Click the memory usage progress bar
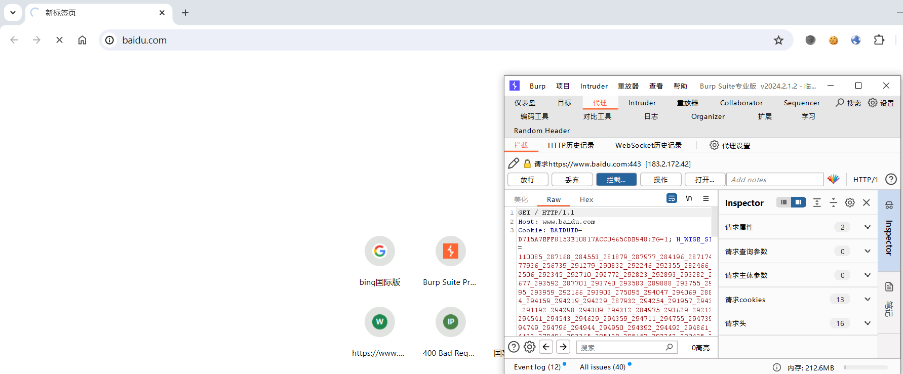This screenshot has width=903, height=374. click(866, 367)
